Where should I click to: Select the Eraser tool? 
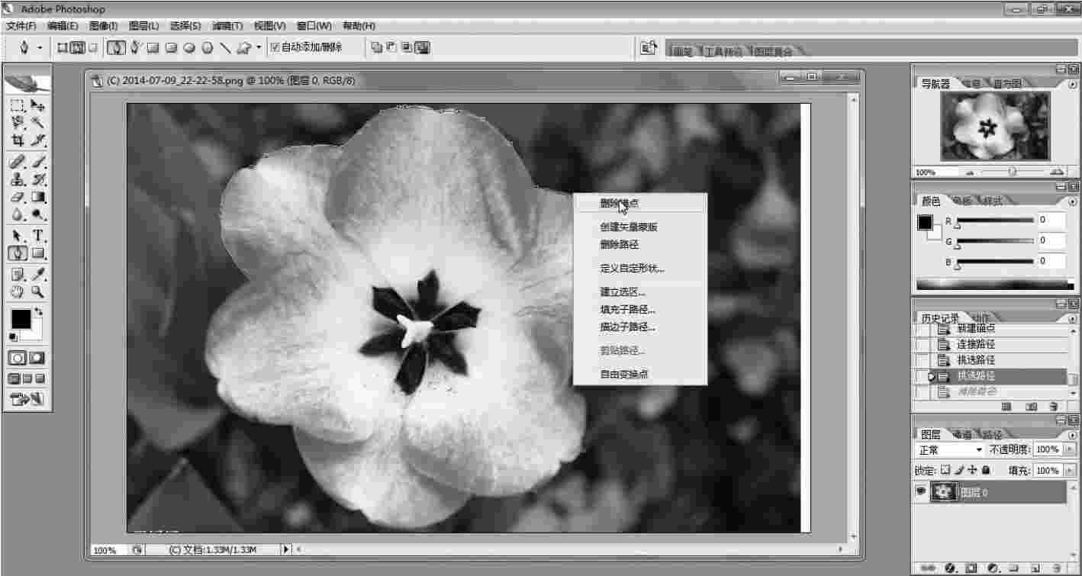[18, 198]
